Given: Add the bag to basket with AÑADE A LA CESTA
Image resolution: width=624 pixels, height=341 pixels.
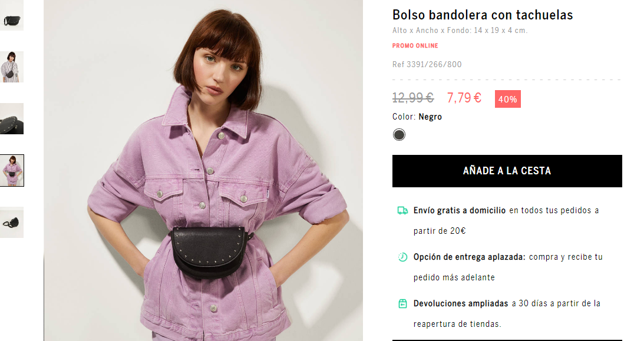Looking at the screenshot, I should pyautogui.click(x=507, y=171).
